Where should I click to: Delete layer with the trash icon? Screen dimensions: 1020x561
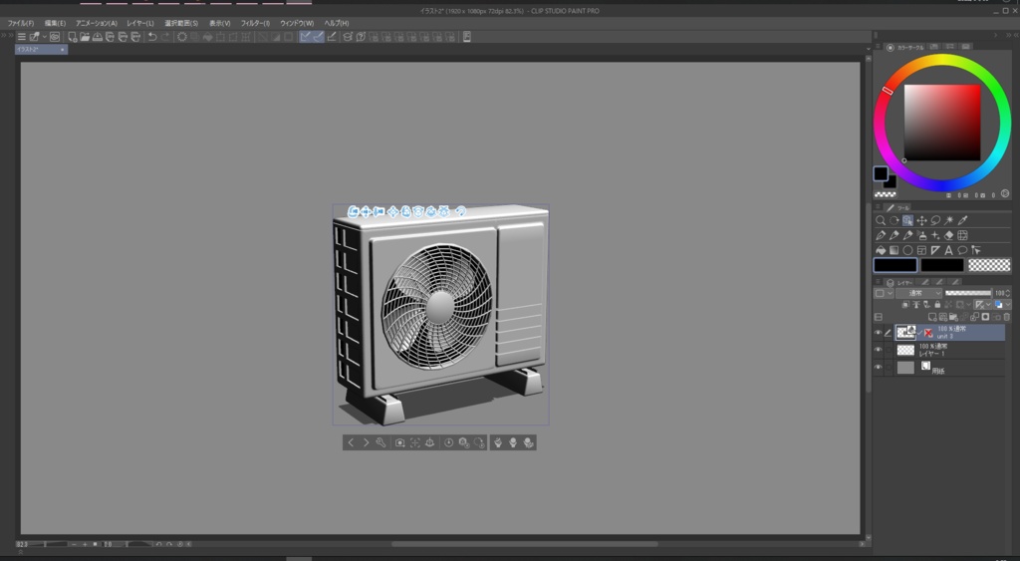pos(1006,317)
